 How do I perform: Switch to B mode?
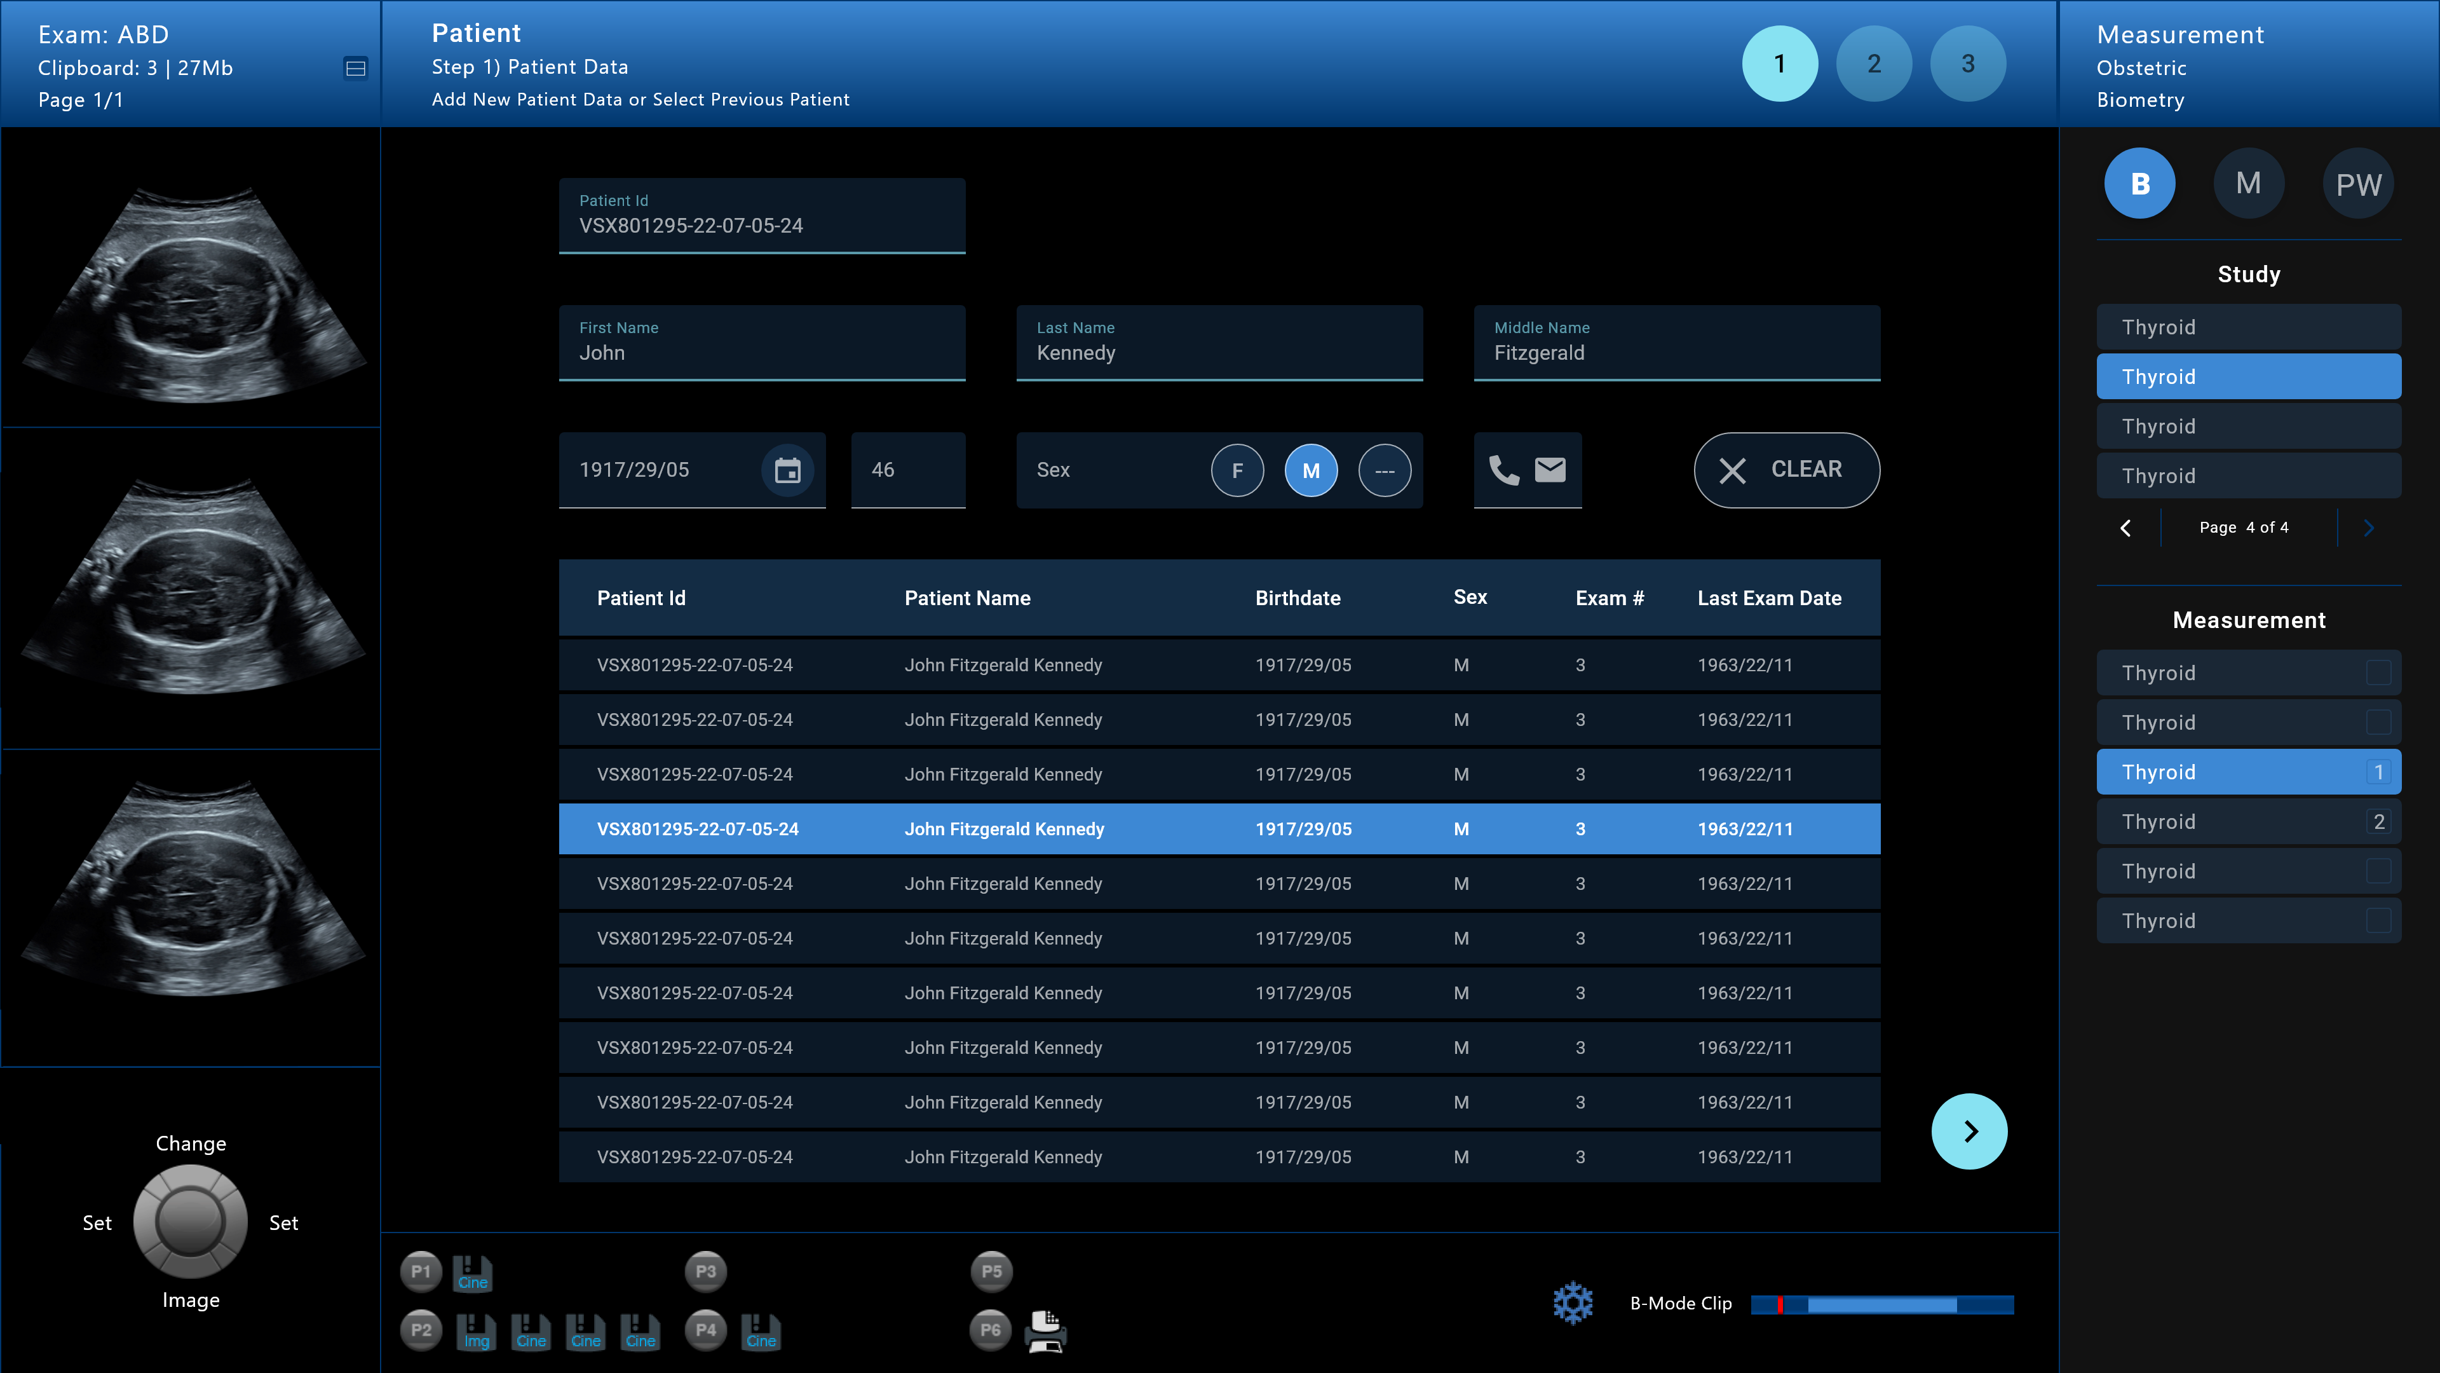tap(2139, 184)
